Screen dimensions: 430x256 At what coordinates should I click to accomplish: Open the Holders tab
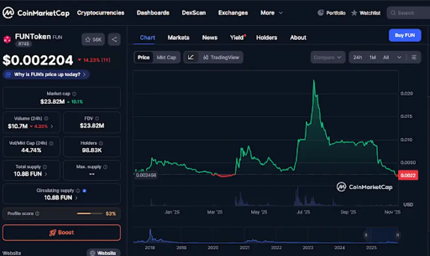(x=267, y=38)
